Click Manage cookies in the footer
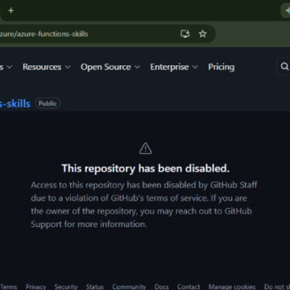 (x=232, y=287)
